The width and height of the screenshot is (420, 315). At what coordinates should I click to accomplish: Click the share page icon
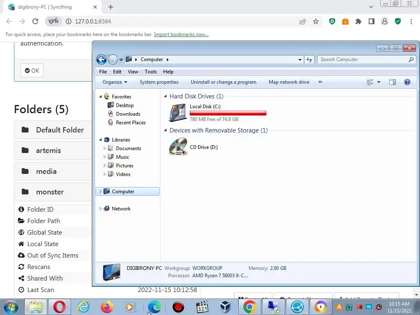click(303, 21)
